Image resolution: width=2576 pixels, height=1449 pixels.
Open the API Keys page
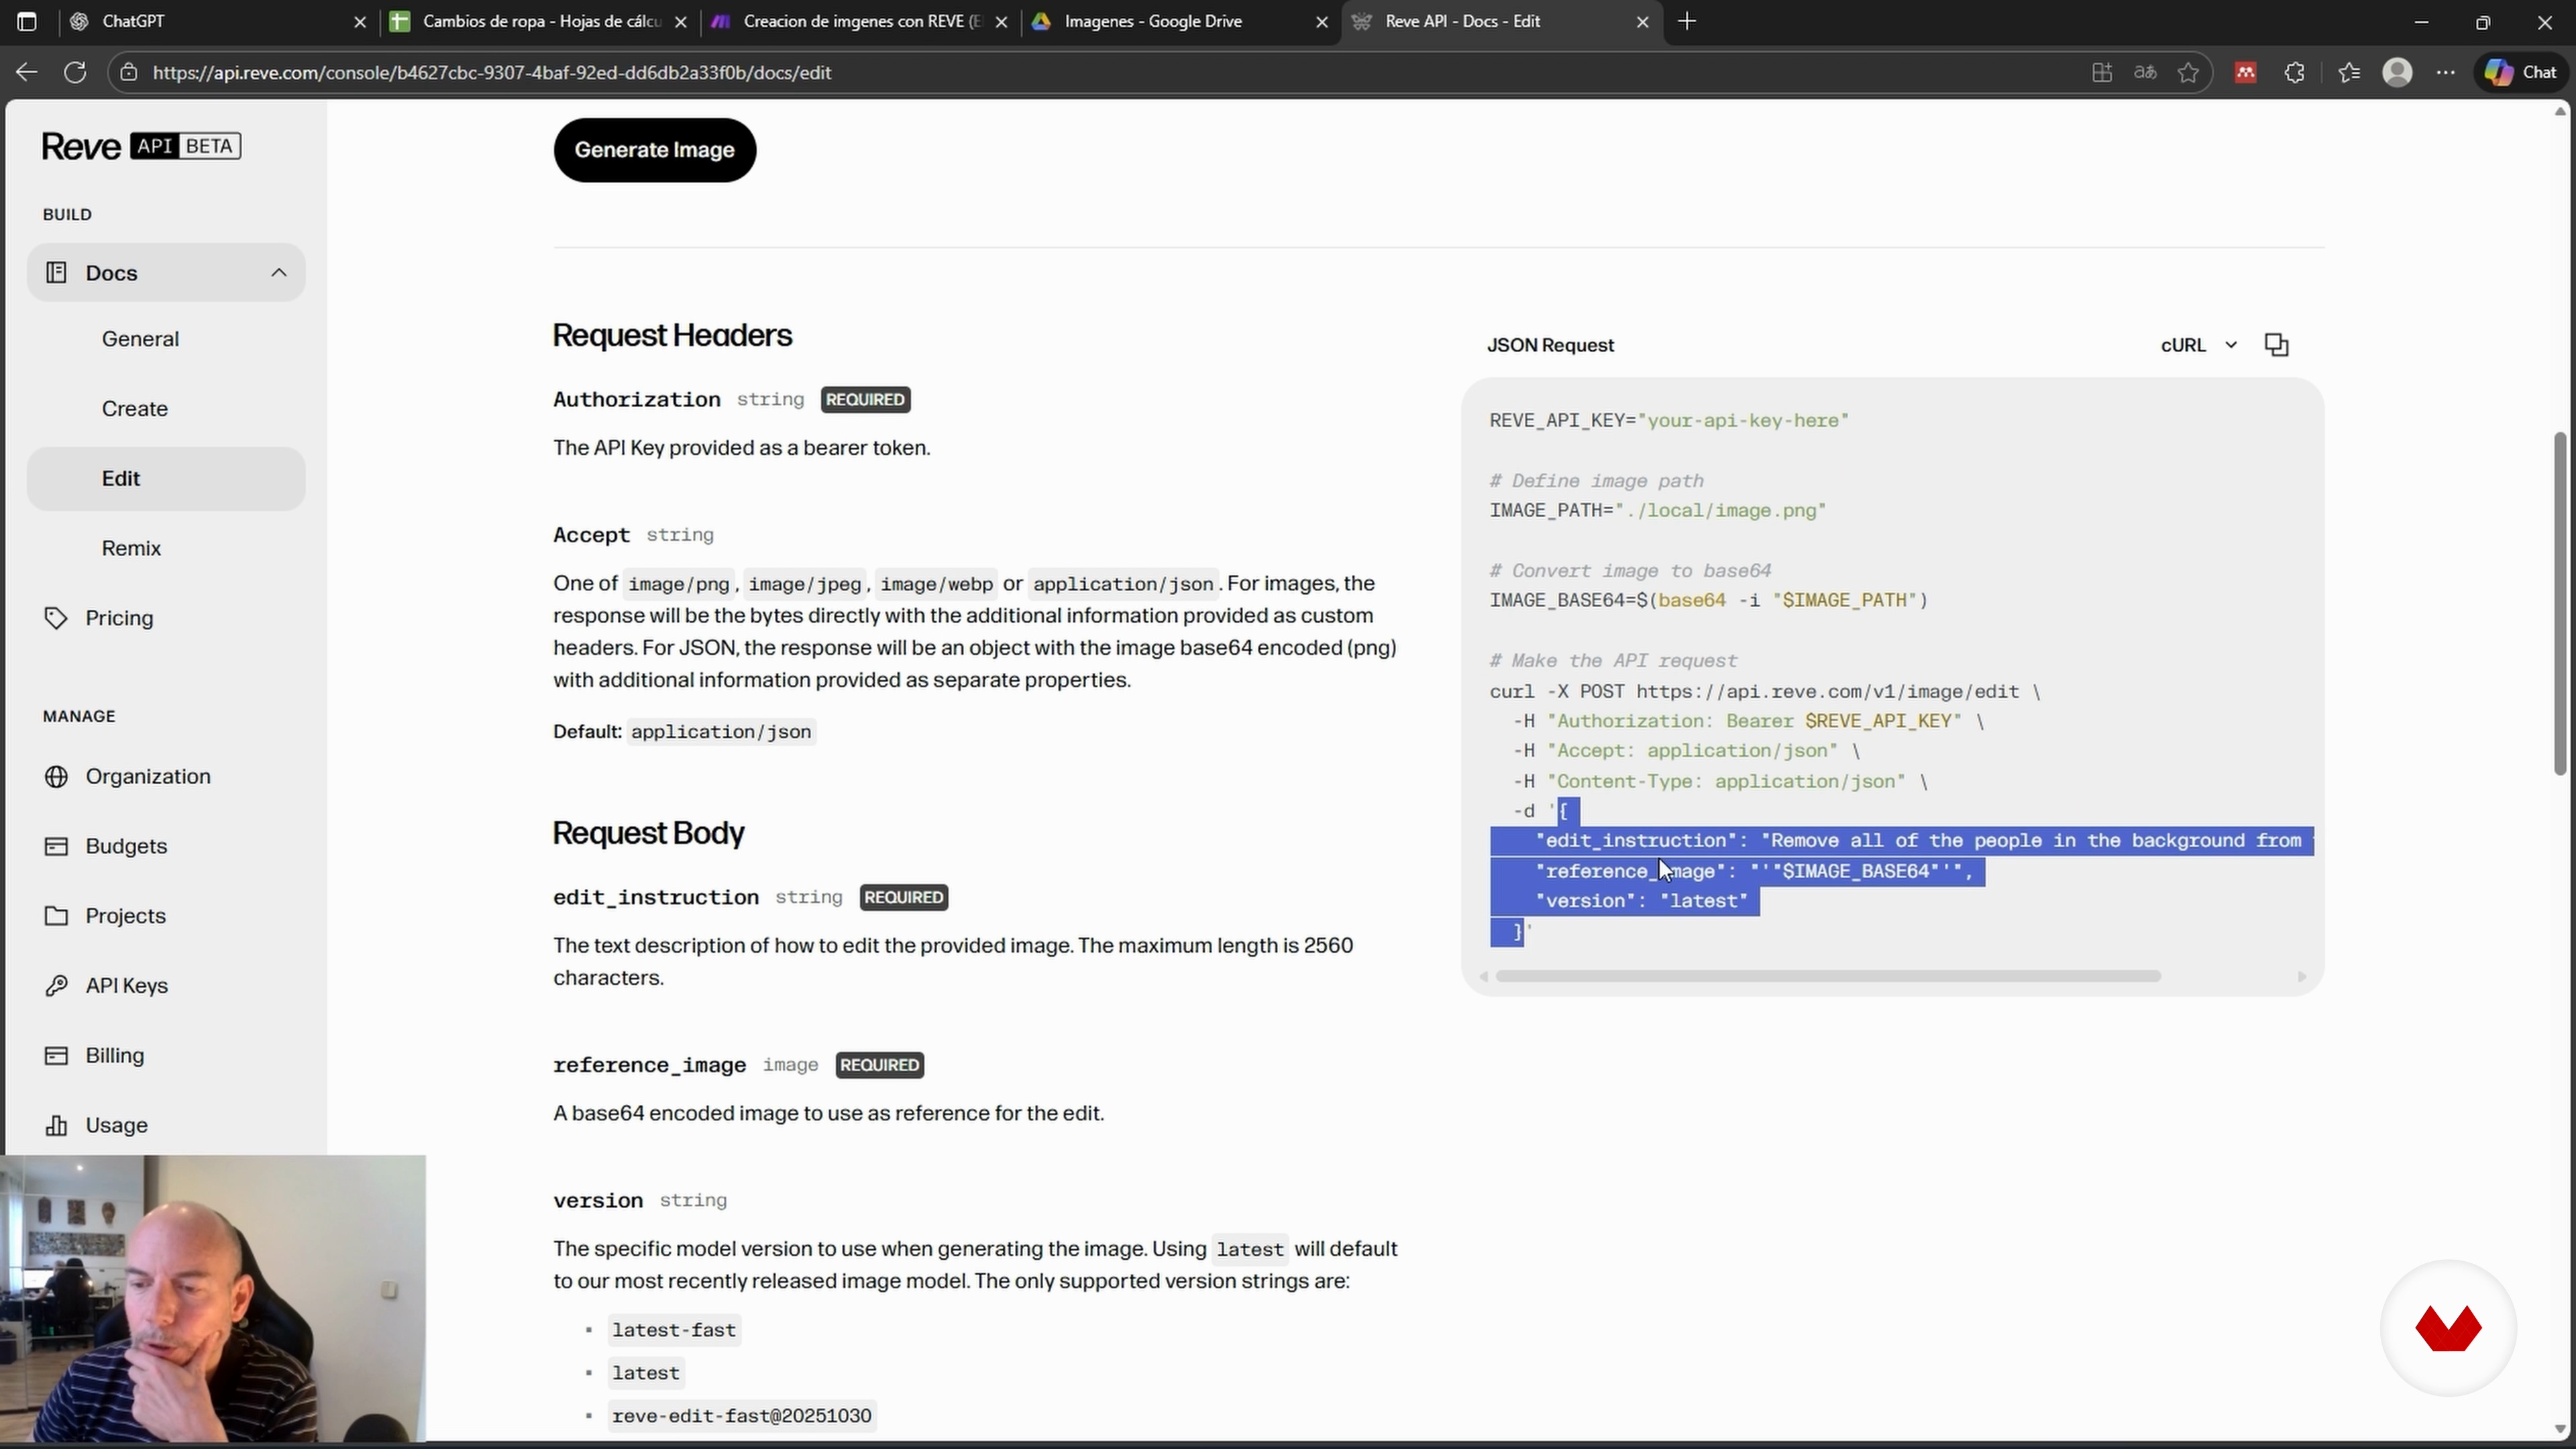coord(126,986)
